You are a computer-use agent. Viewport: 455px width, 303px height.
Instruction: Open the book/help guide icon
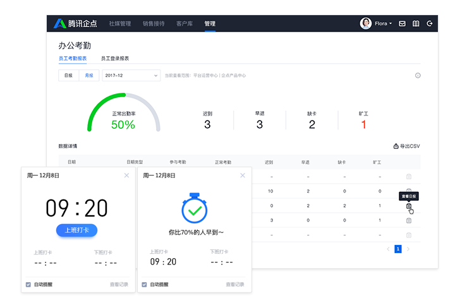(x=416, y=23)
